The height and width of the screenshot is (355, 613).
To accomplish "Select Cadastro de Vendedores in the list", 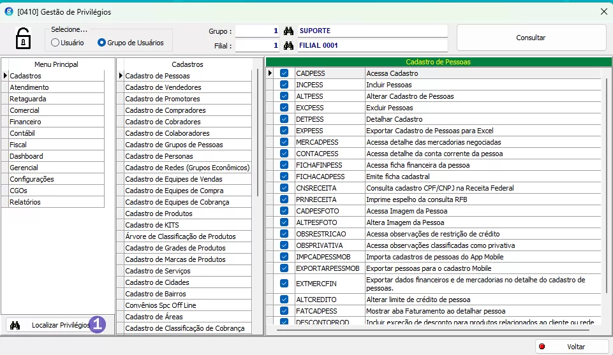I will (x=163, y=87).
